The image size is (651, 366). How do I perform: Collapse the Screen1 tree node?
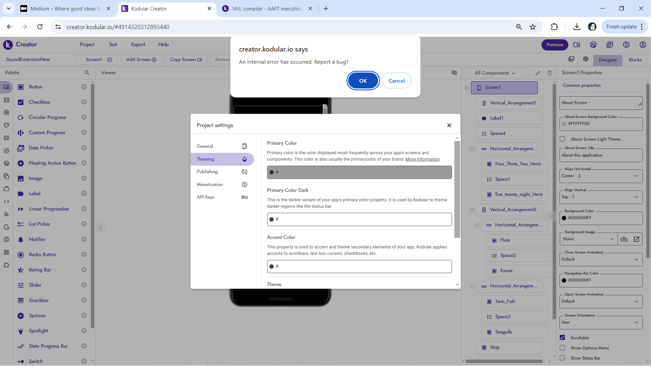[467, 88]
